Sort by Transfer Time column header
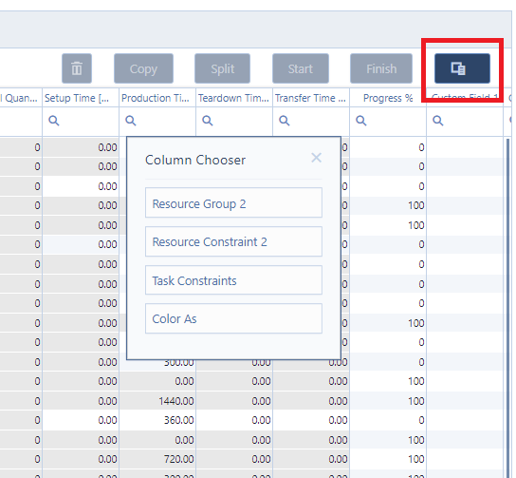 pos(311,98)
